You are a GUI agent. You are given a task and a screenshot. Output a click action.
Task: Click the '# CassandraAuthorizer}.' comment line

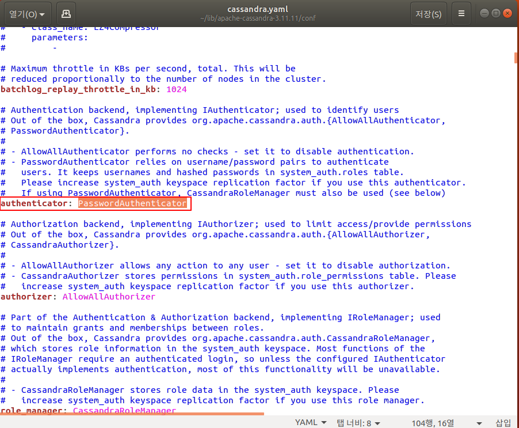60,245
